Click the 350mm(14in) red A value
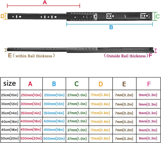The height and width of the screenshot is (143, 161). click(x=31, y=113)
